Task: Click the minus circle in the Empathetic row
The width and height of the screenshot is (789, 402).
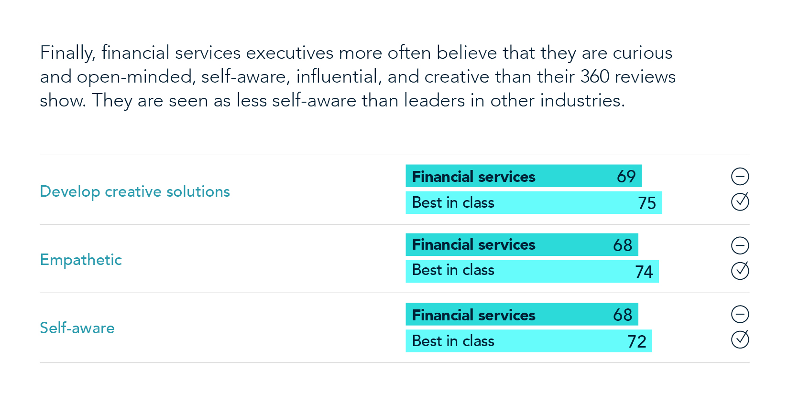Action: (x=740, y=245)
